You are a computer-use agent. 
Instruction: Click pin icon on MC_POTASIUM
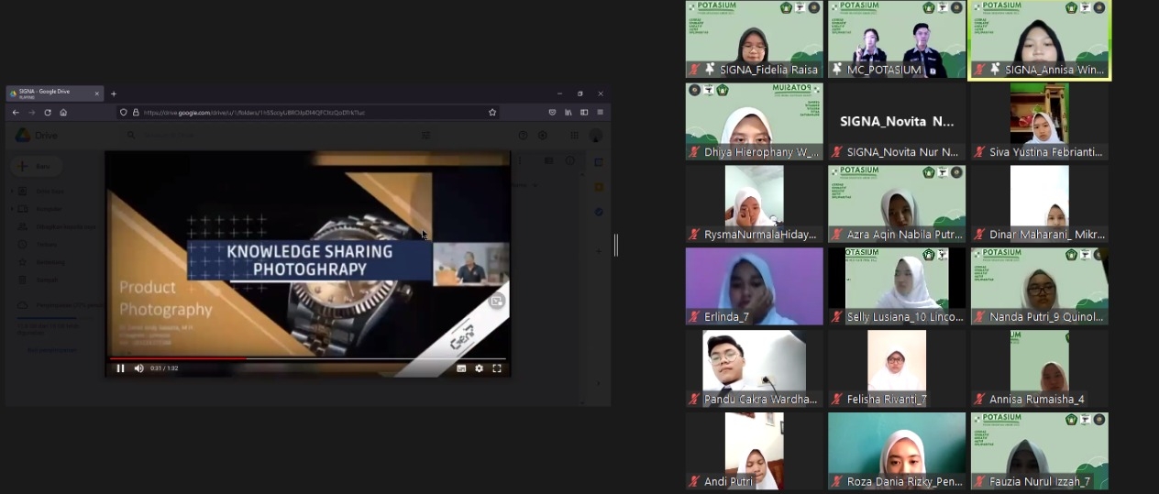pyautogui.click(x=836, y=70)
